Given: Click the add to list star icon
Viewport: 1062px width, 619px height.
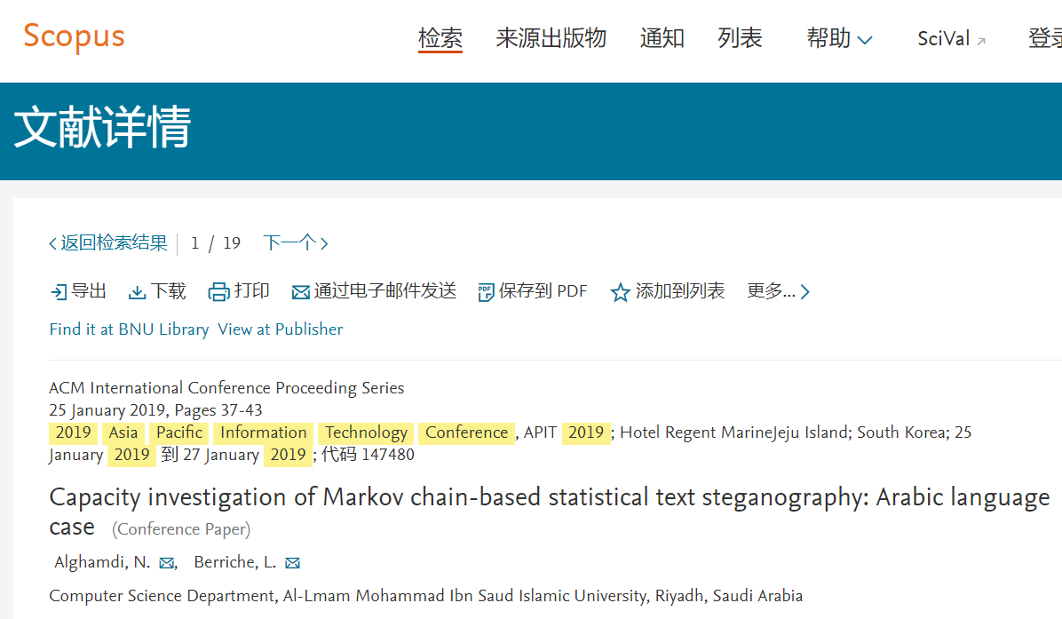Looking at the screenshot, I should pyautogui.click(x=621, y=292).
